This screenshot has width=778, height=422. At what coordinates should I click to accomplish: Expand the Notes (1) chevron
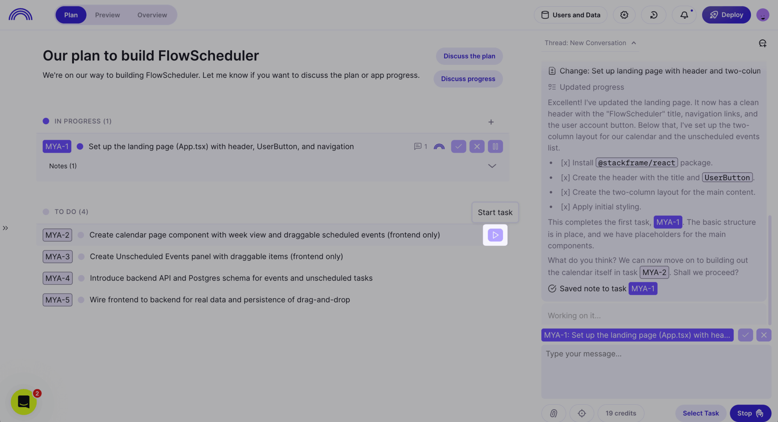point(492,166)
